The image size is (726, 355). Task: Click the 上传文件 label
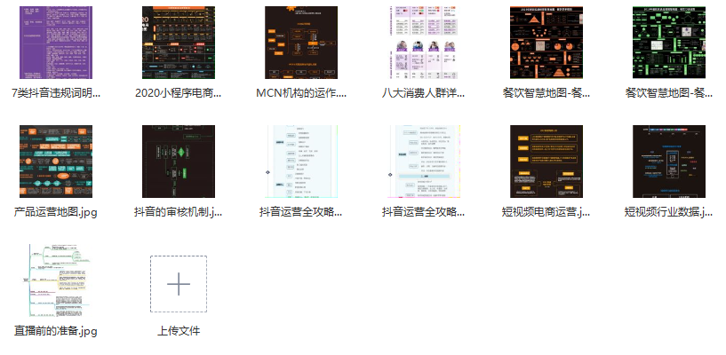178,331
